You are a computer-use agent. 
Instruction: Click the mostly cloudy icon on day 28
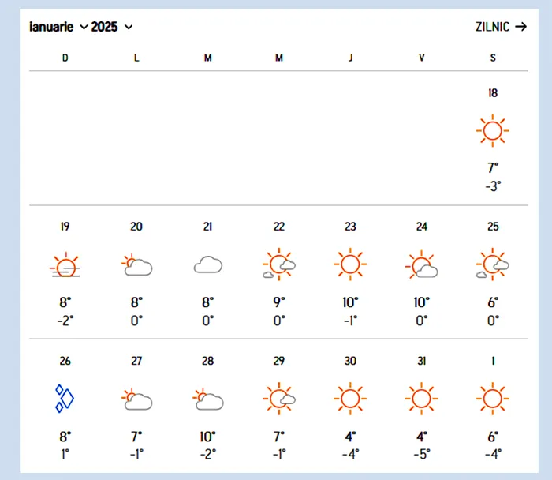coord(207,399)
